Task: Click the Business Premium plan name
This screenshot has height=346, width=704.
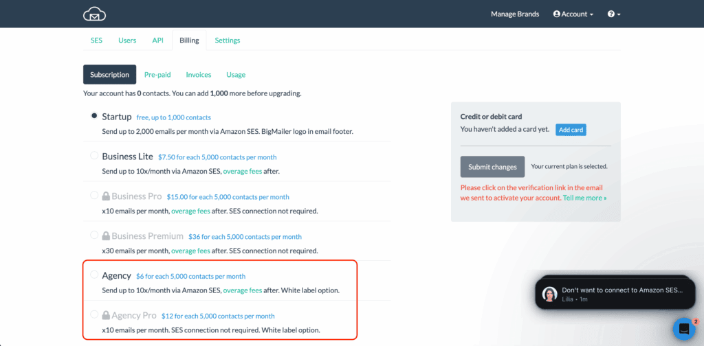Action: tap(147, 235)
